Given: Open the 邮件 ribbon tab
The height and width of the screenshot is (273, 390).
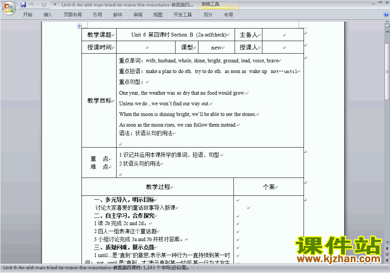Looking at the screenshot, I should click(118, 15).
